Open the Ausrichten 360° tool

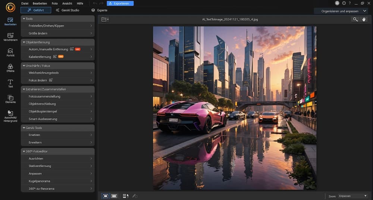tap(57, 158)
